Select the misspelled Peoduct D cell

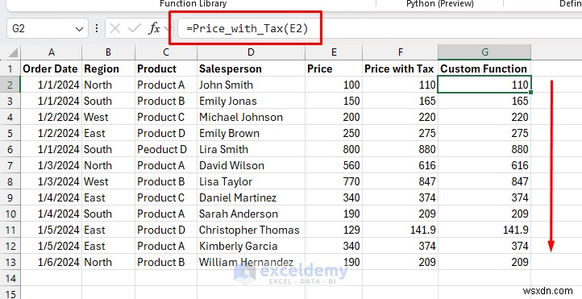[166, 149]
